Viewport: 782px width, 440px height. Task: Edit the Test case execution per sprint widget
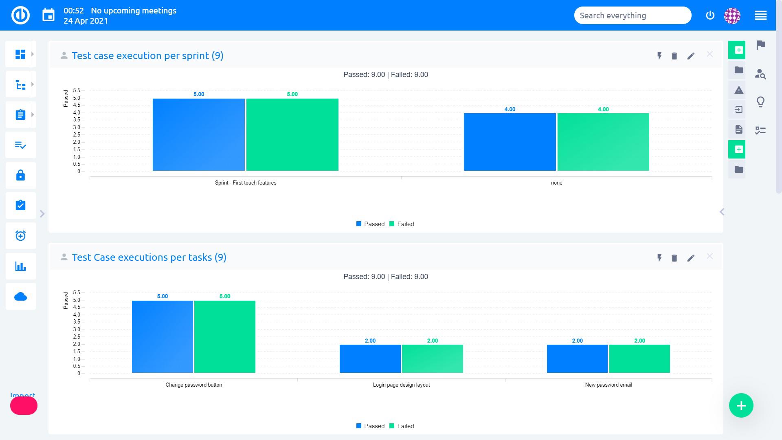(x=691, y=56)
